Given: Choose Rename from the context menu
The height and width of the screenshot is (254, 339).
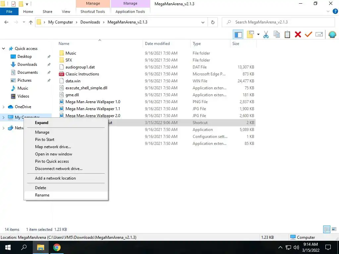Looking at the screenshot, I should pos(66,195).
